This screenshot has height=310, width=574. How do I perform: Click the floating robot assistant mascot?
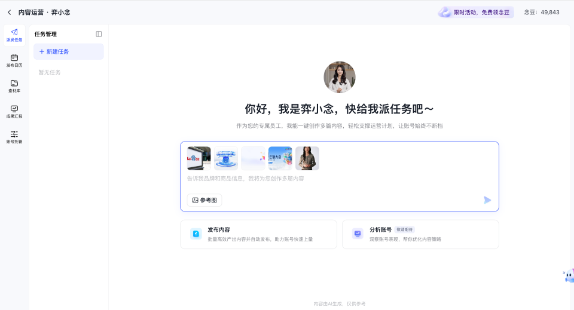568,276
